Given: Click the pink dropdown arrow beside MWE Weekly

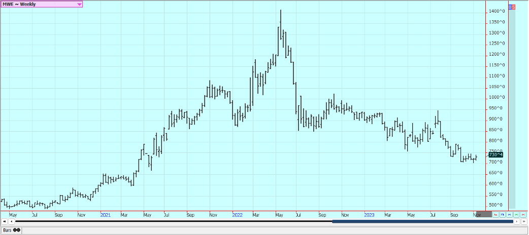Looking at the screenshot, I should [x=79, y=4].
